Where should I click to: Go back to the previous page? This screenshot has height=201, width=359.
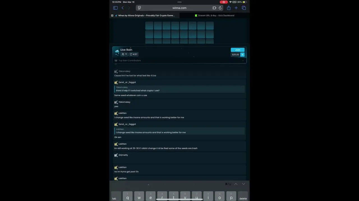pyautogui.click(x=123, y=8)
